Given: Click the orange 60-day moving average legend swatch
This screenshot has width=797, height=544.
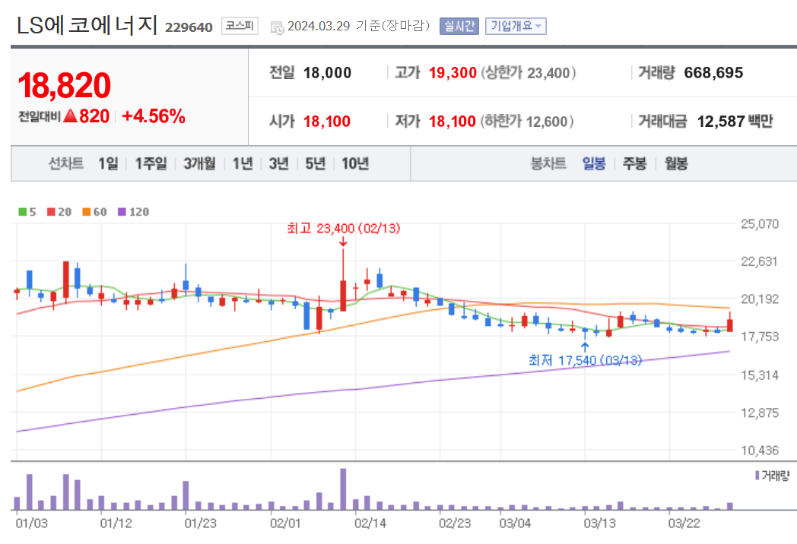Looking at the screenshot, I should tap(86, 212).
